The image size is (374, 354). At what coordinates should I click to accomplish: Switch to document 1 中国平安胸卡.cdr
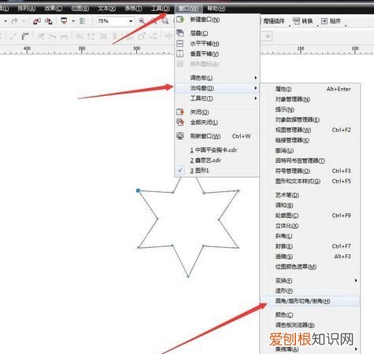tap(217, 150)
